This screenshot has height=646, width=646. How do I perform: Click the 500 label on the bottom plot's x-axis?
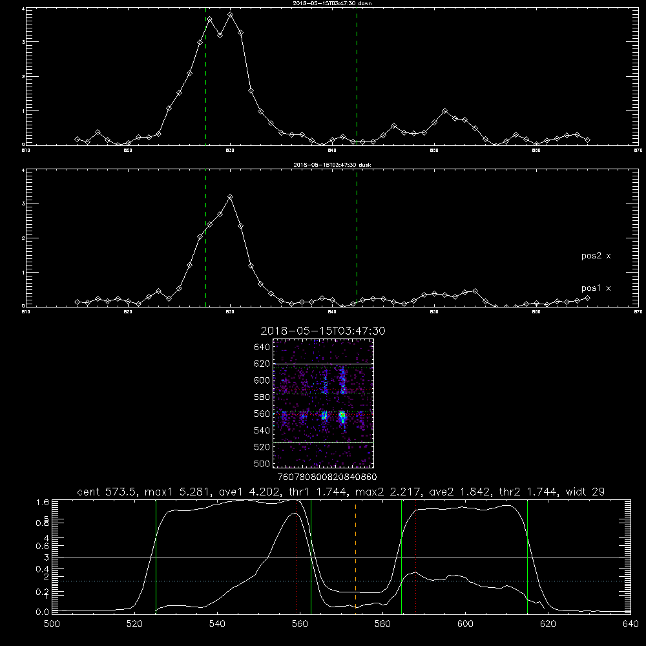[x=52, y=624]
